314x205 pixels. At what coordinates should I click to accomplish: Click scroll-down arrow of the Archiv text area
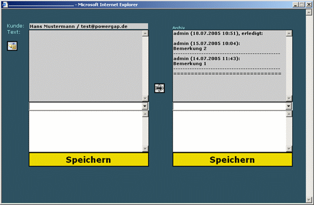(x=289, y=98)
